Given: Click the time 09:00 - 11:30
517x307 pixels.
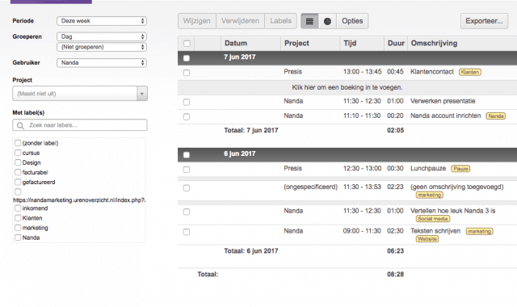Looking at the screenshot, I should click(362, 231).
